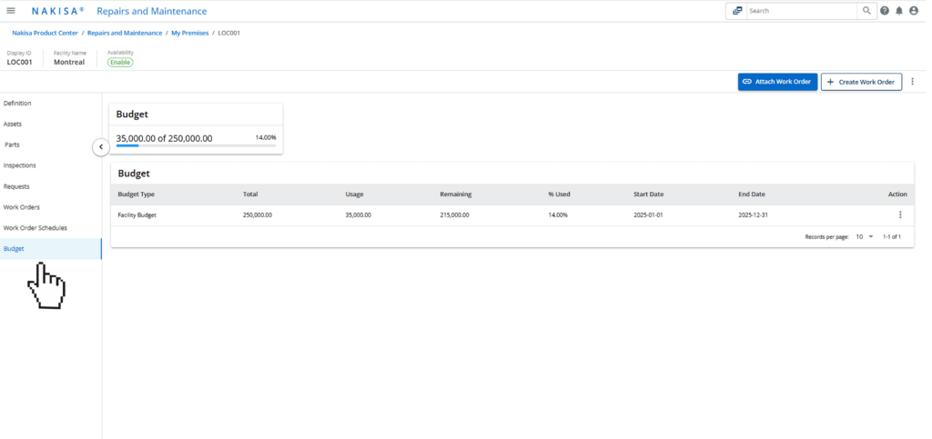The height and width of the screenshot is (439, 932).
Task: Open the notifications bell
Action: tap(899, 11)
